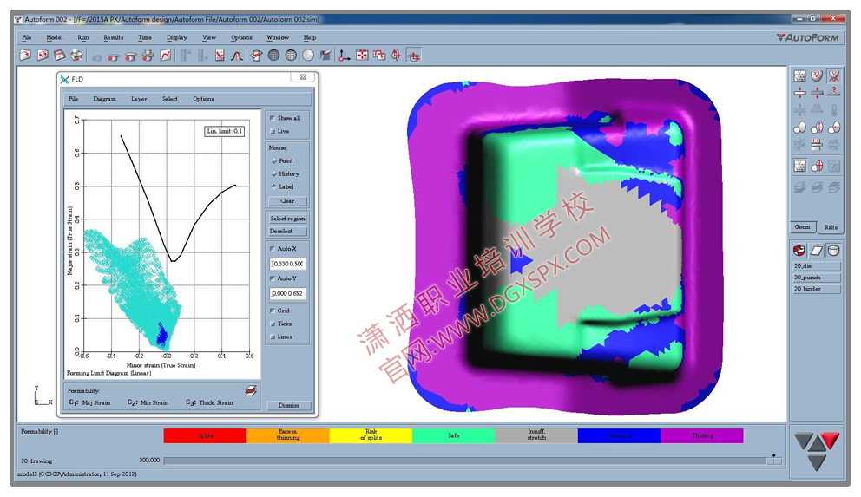Click the save diskette toolbar icon

pos(59,56)
